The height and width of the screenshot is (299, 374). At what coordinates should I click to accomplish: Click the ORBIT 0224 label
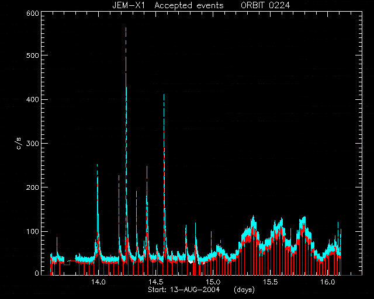click(x=265, y=5)
